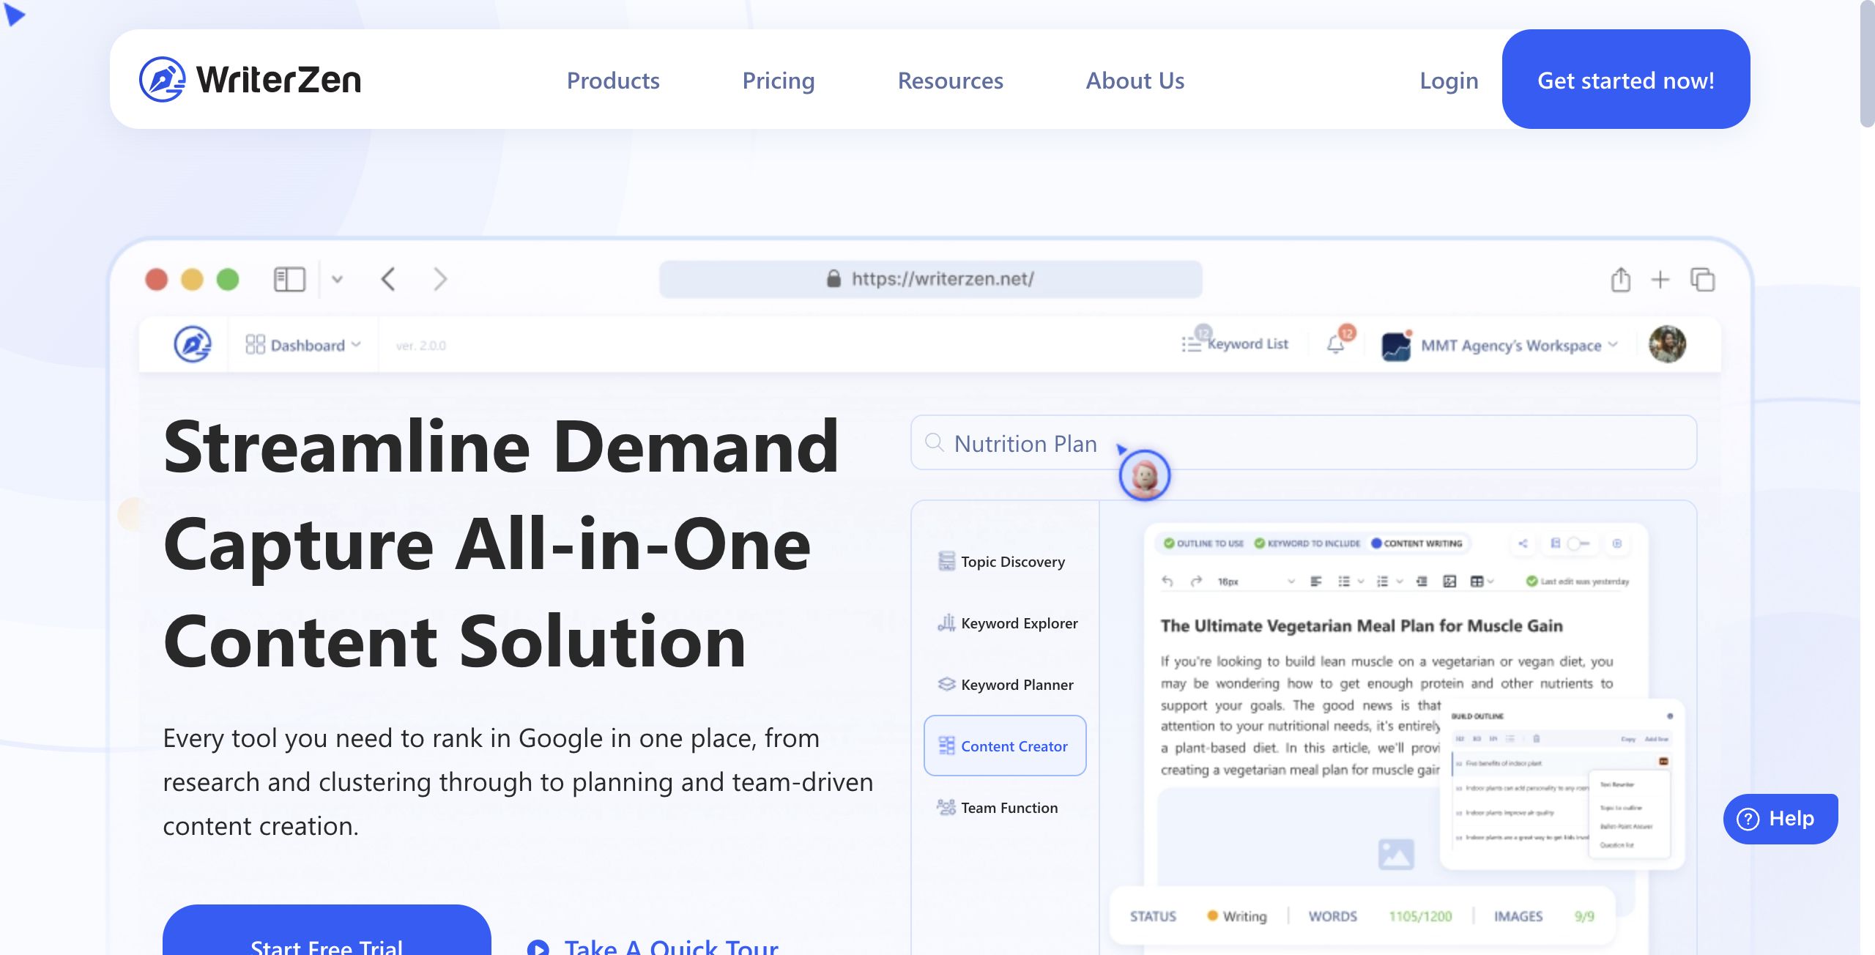Screen dimensions: 1875x955
Task: Select Content Creator in the sidebar
Action: [1005, 746]
